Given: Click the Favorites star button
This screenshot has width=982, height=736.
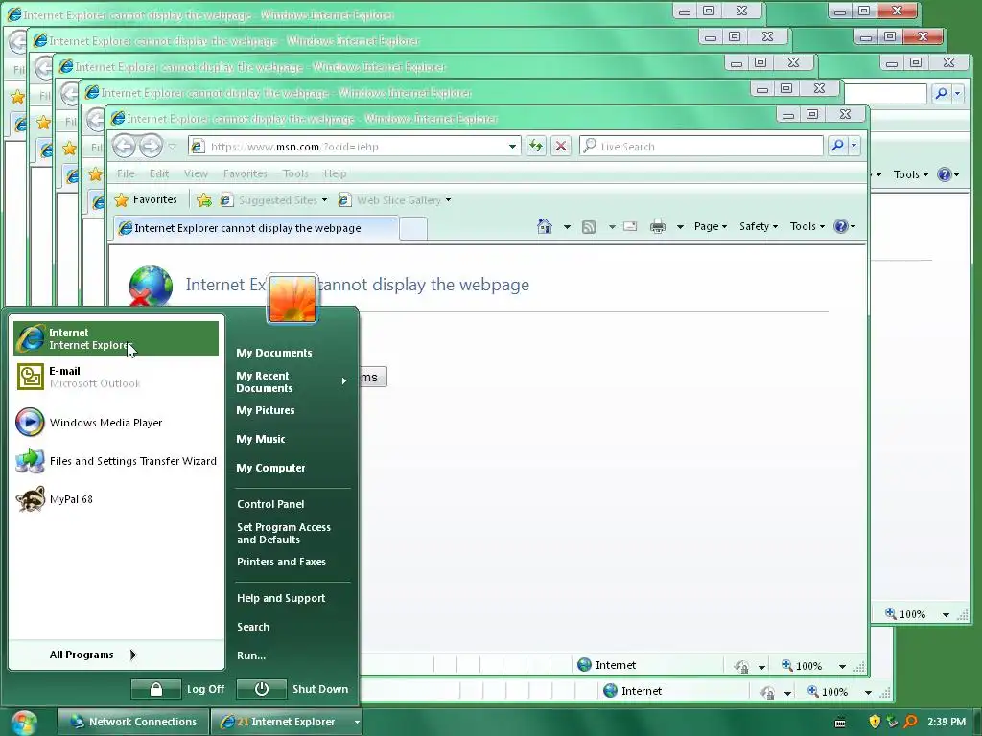Looking at the screenshot, I should coord(146,199).
